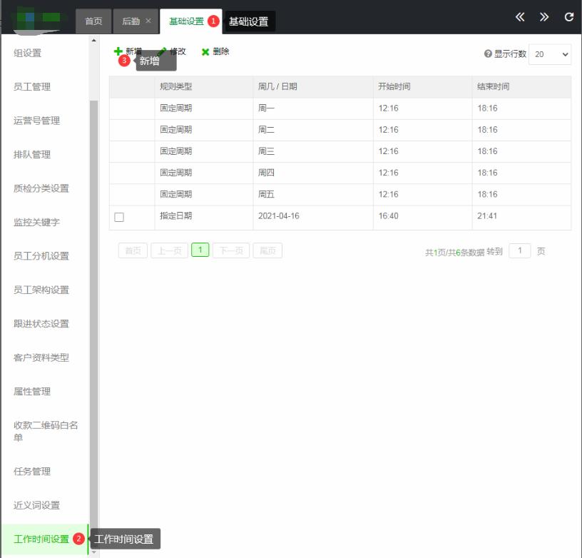This screenshot has height=558, width=582.
Task: Click the help question mark beside 显示行数
Action: tap(488, 54)
